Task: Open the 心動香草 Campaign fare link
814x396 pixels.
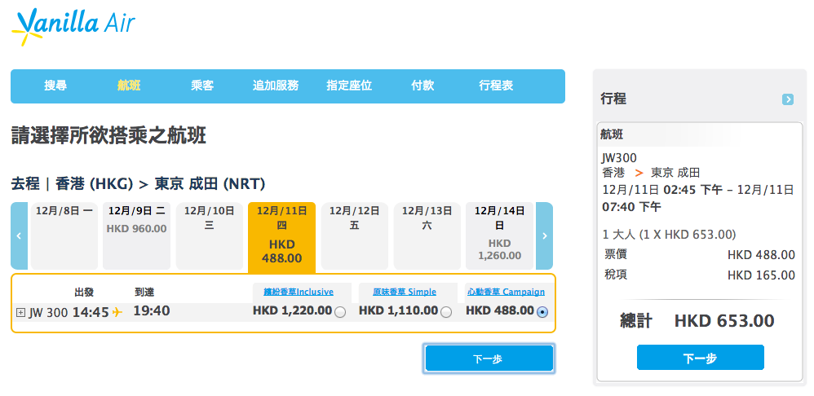Action: [507, 292]
